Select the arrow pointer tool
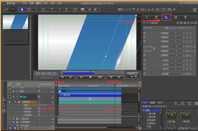Viewport: 198px width, 131px height. click(x=22, y=10)
